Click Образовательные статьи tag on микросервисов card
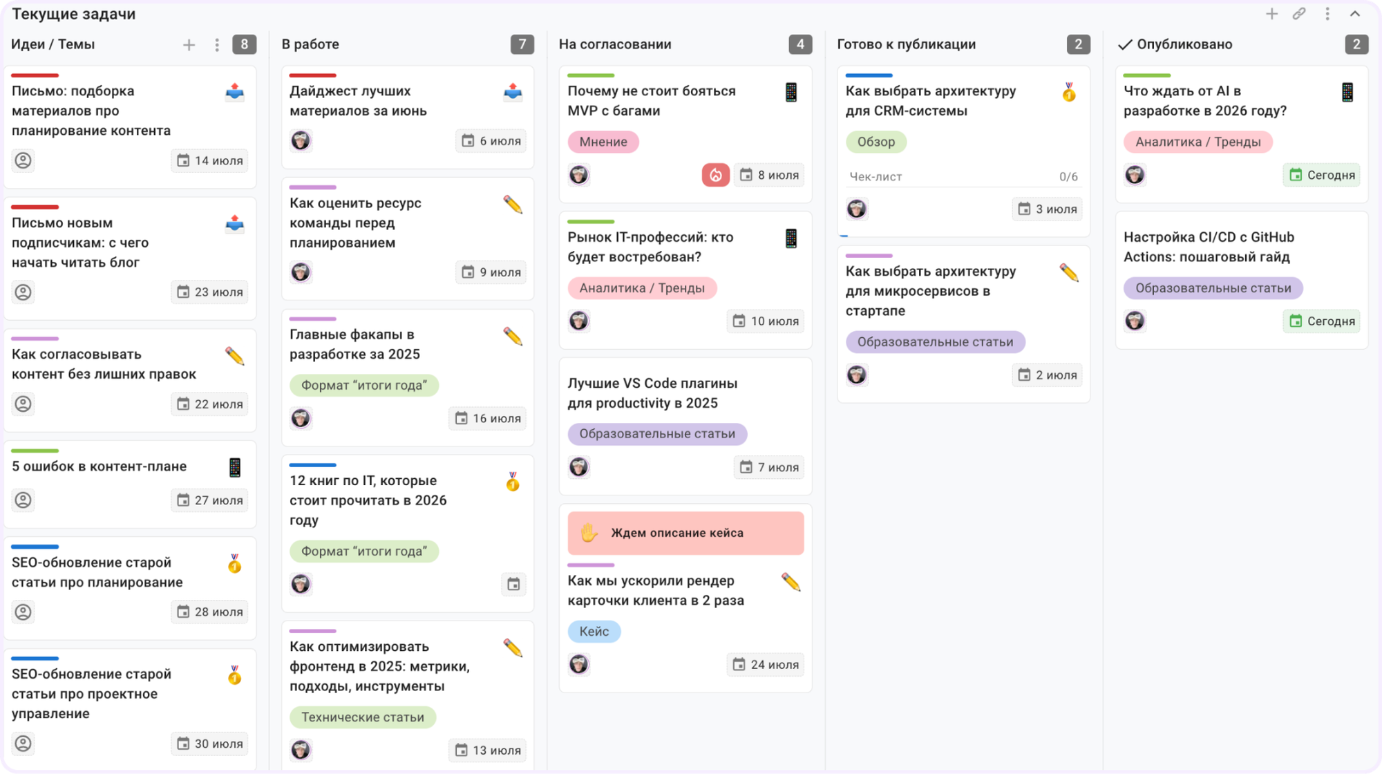Screen dimensions: 1382x774 (936, 342)
